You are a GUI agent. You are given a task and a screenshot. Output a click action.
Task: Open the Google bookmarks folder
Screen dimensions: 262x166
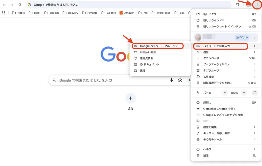109,13
